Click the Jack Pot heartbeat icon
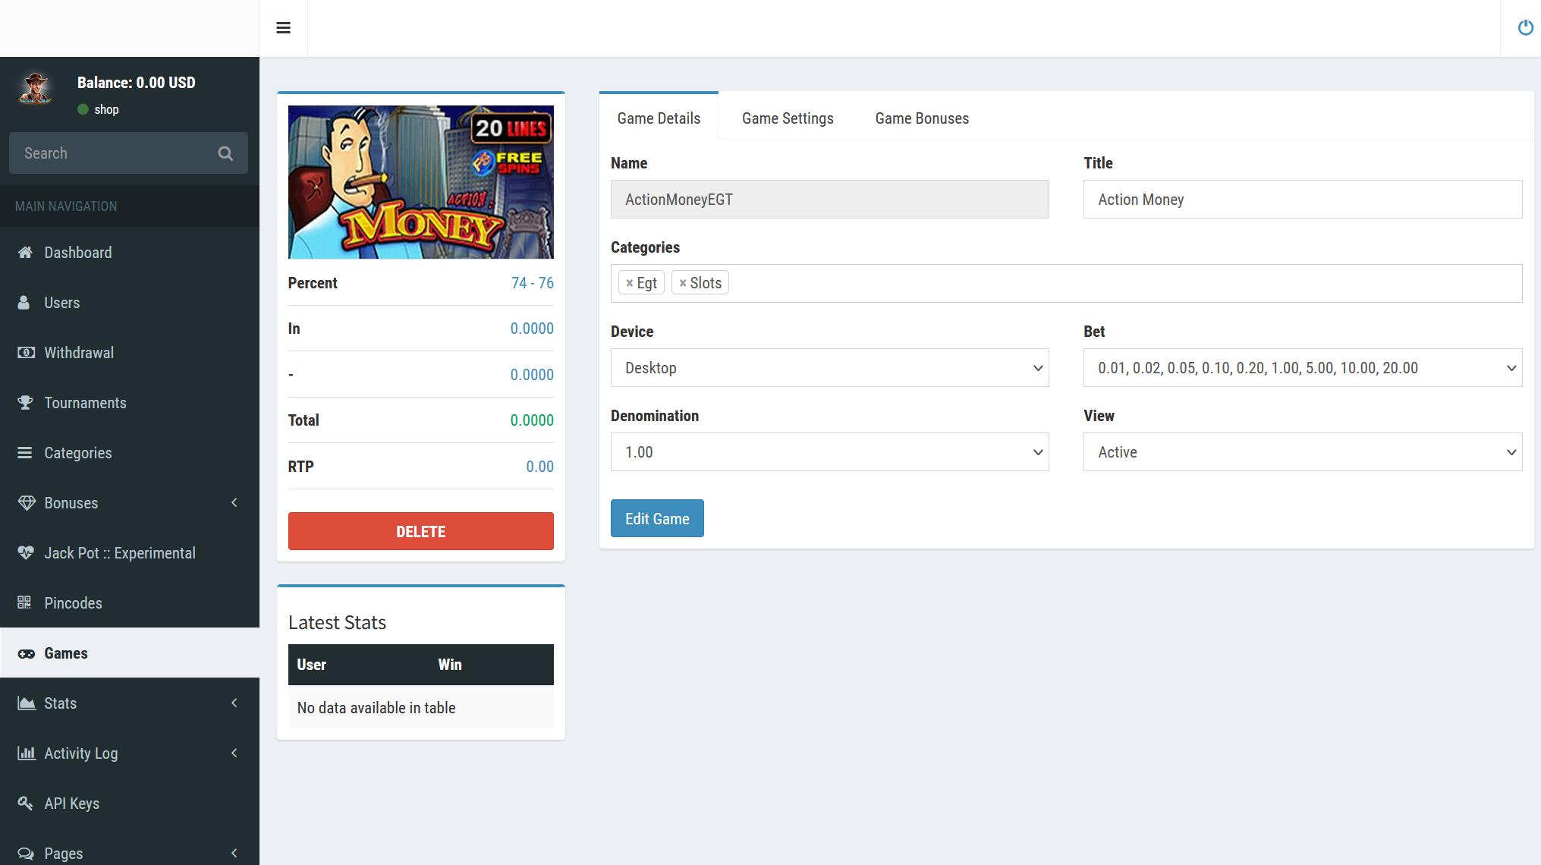This screenshot has width=1541, height=865. point(26,553)
